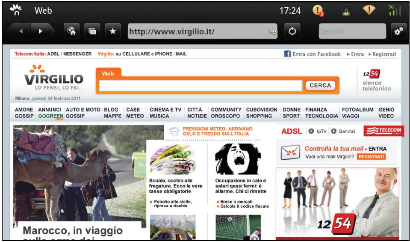Click the mail envelope icon
This screenshot has height=242, width=410.
290,152
